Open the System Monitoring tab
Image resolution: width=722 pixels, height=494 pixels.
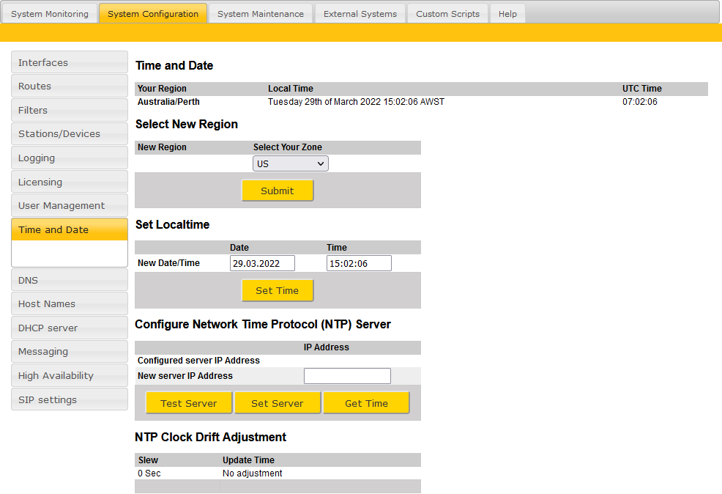[x=49, y=14]
